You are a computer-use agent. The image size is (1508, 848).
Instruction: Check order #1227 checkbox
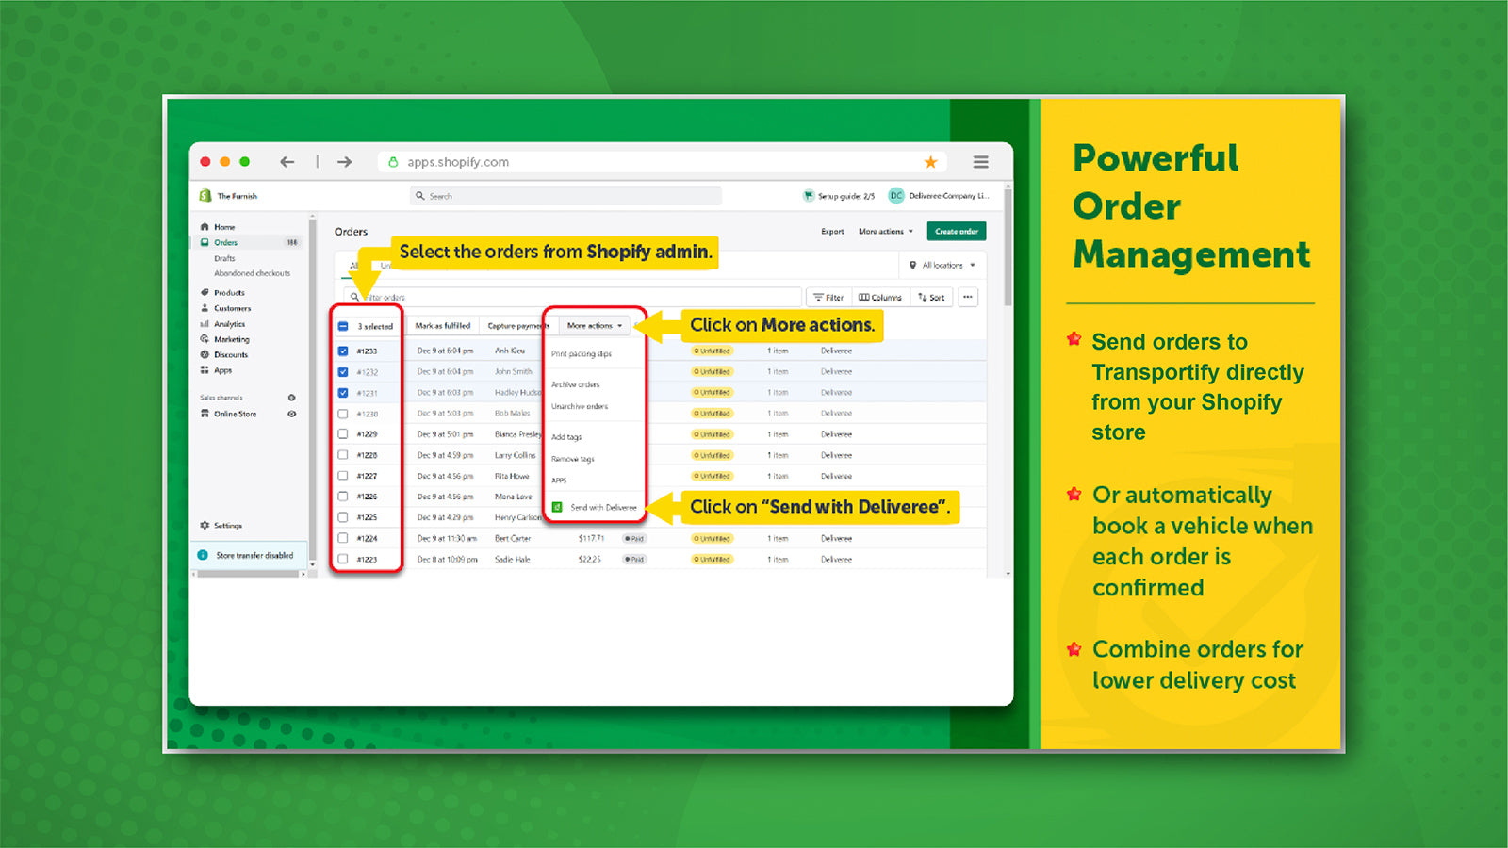pos(343,476)
